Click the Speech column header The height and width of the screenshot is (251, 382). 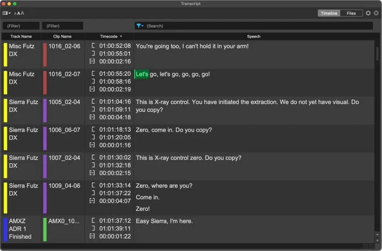point(254,36)
